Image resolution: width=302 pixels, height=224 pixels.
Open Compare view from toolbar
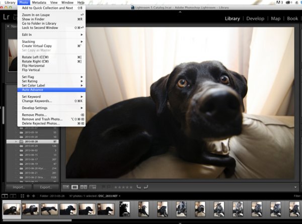pos(84,187)
